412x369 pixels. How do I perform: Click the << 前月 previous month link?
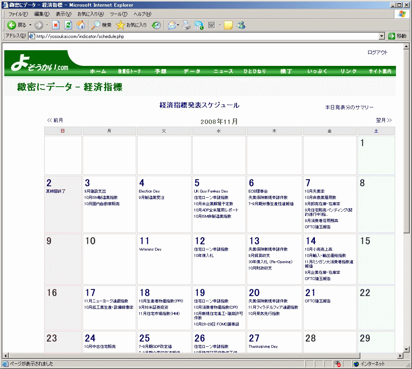[x=55, y=120]
